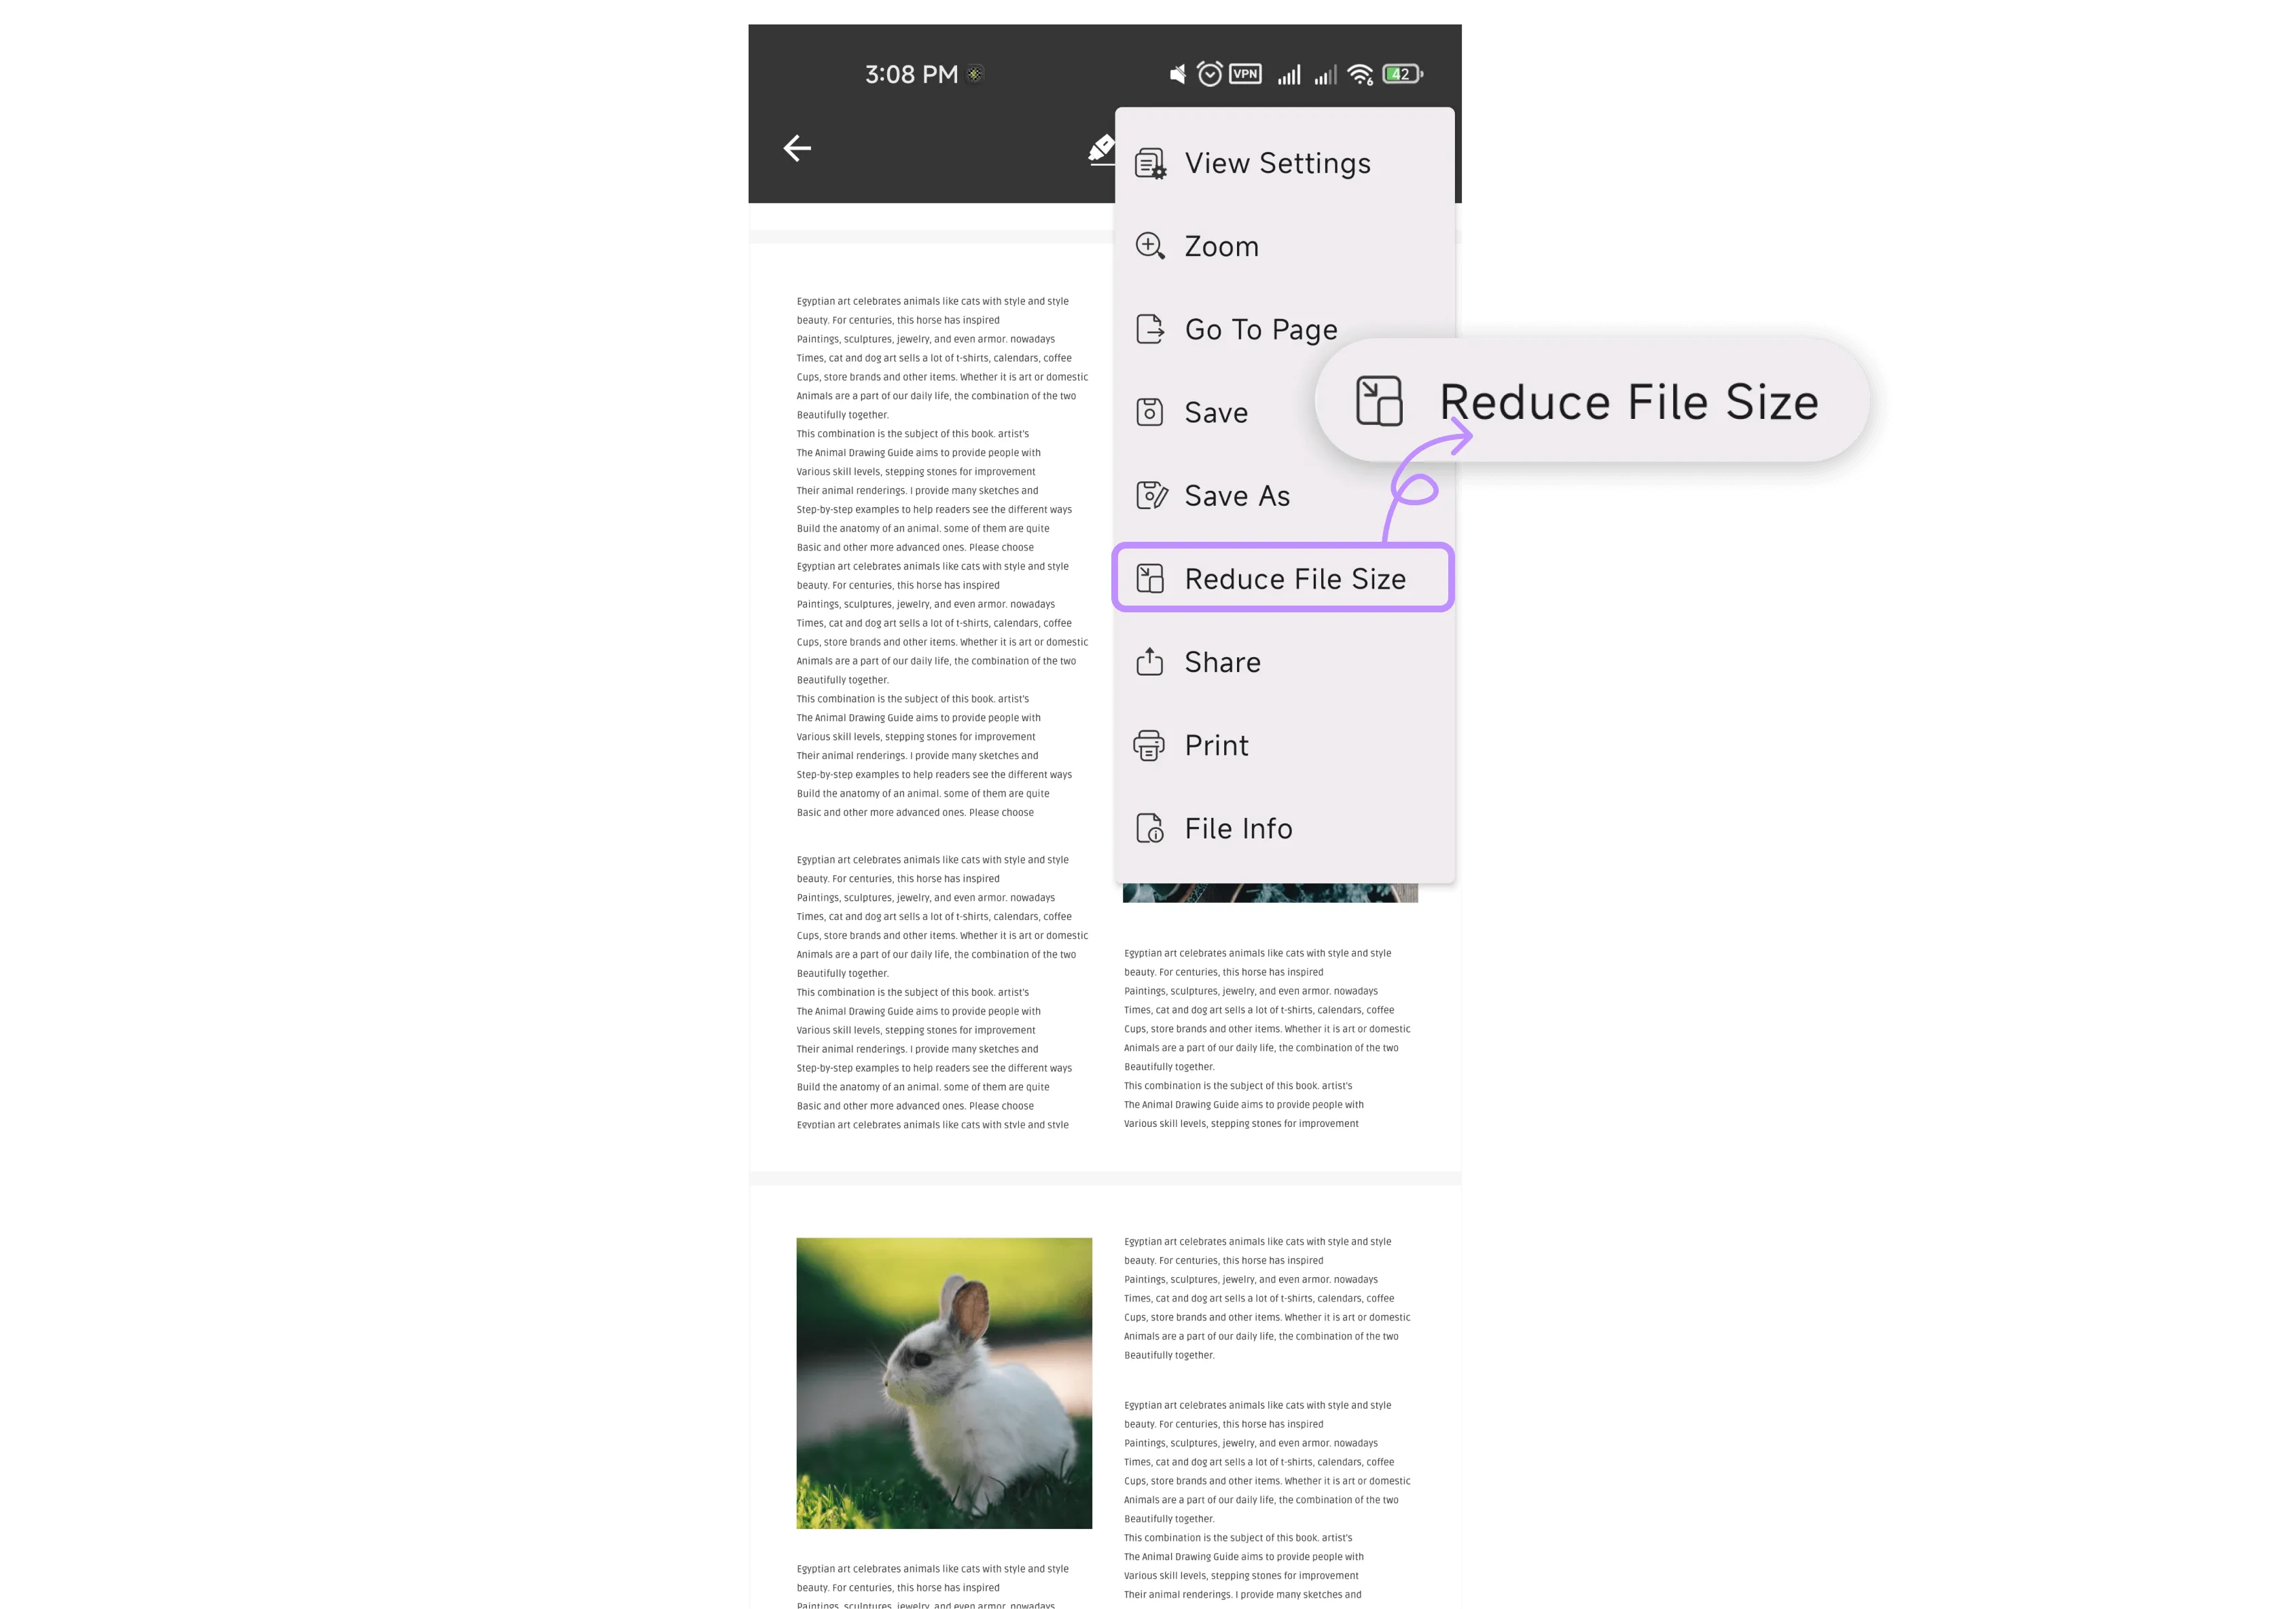Select the mobile signal strength bar
Viewport: 2296px width, 1609px height.
[1287, 73]
